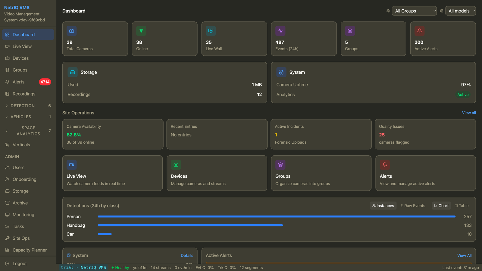Click the NetrIQ VMS title

click(17, 8)
